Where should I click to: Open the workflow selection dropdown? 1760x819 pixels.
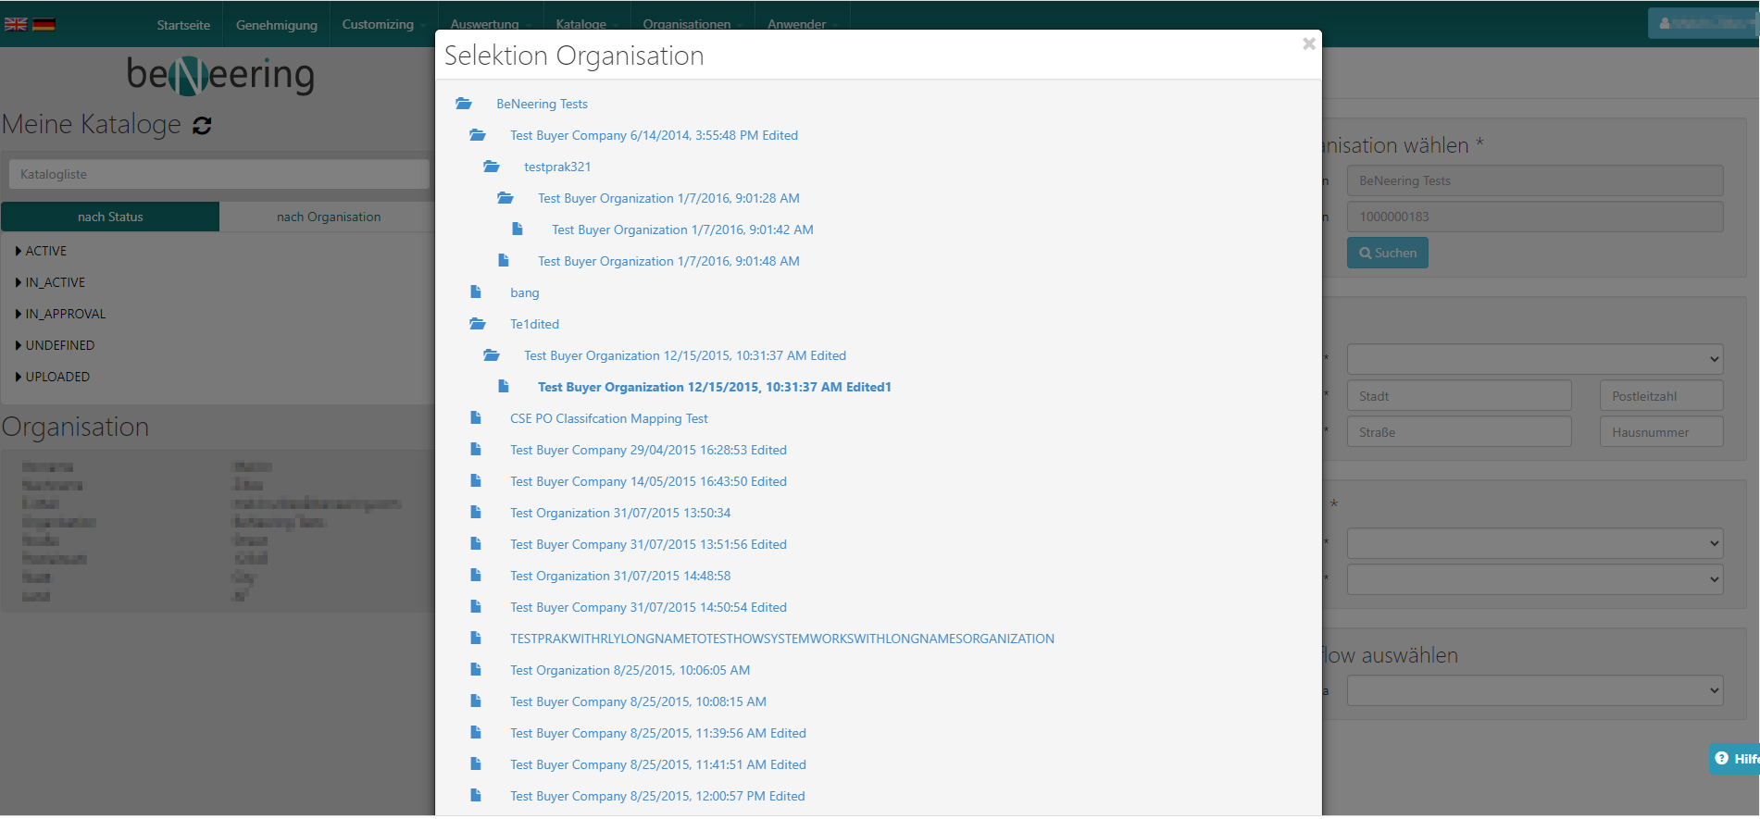click(x=1533, y=690)
